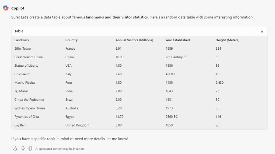Click the Copilot logo icon
This screenshot has width=275, height=154.
point(6,8)
